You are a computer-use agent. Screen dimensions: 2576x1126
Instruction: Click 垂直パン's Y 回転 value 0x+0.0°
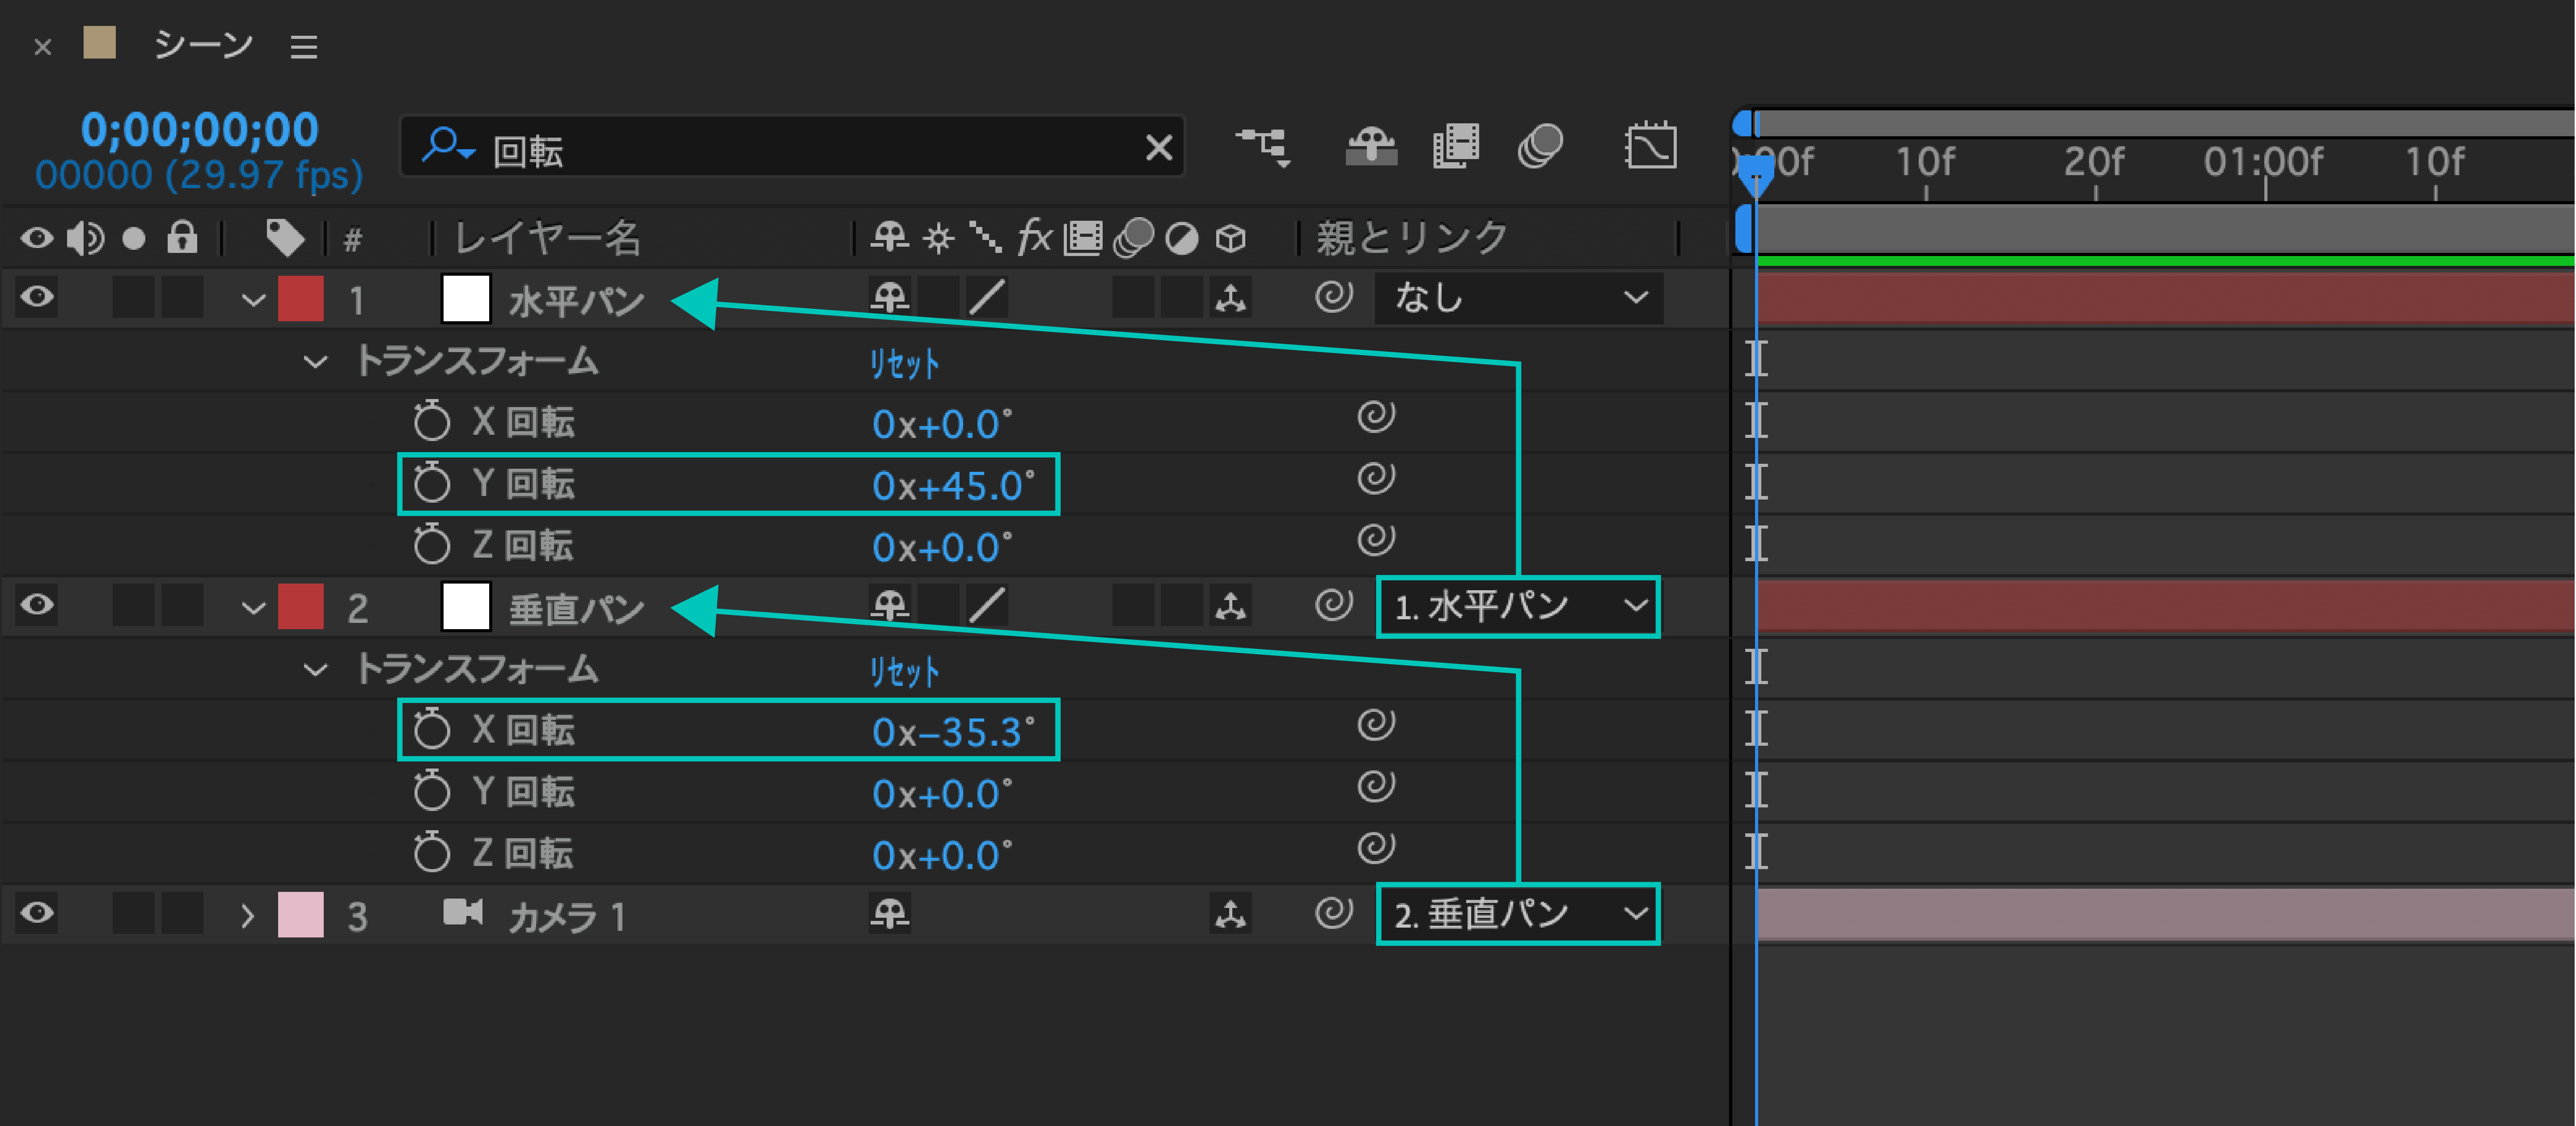click(942, 794)
